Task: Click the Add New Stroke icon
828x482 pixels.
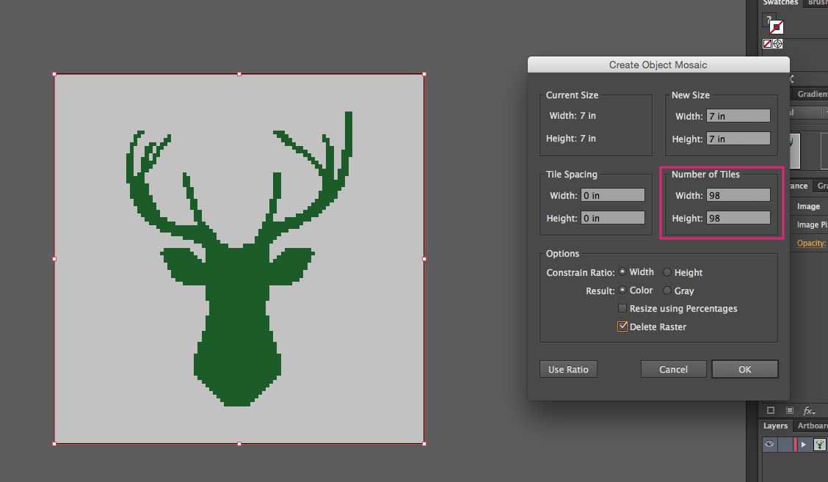Action: (x=771, y=410)
